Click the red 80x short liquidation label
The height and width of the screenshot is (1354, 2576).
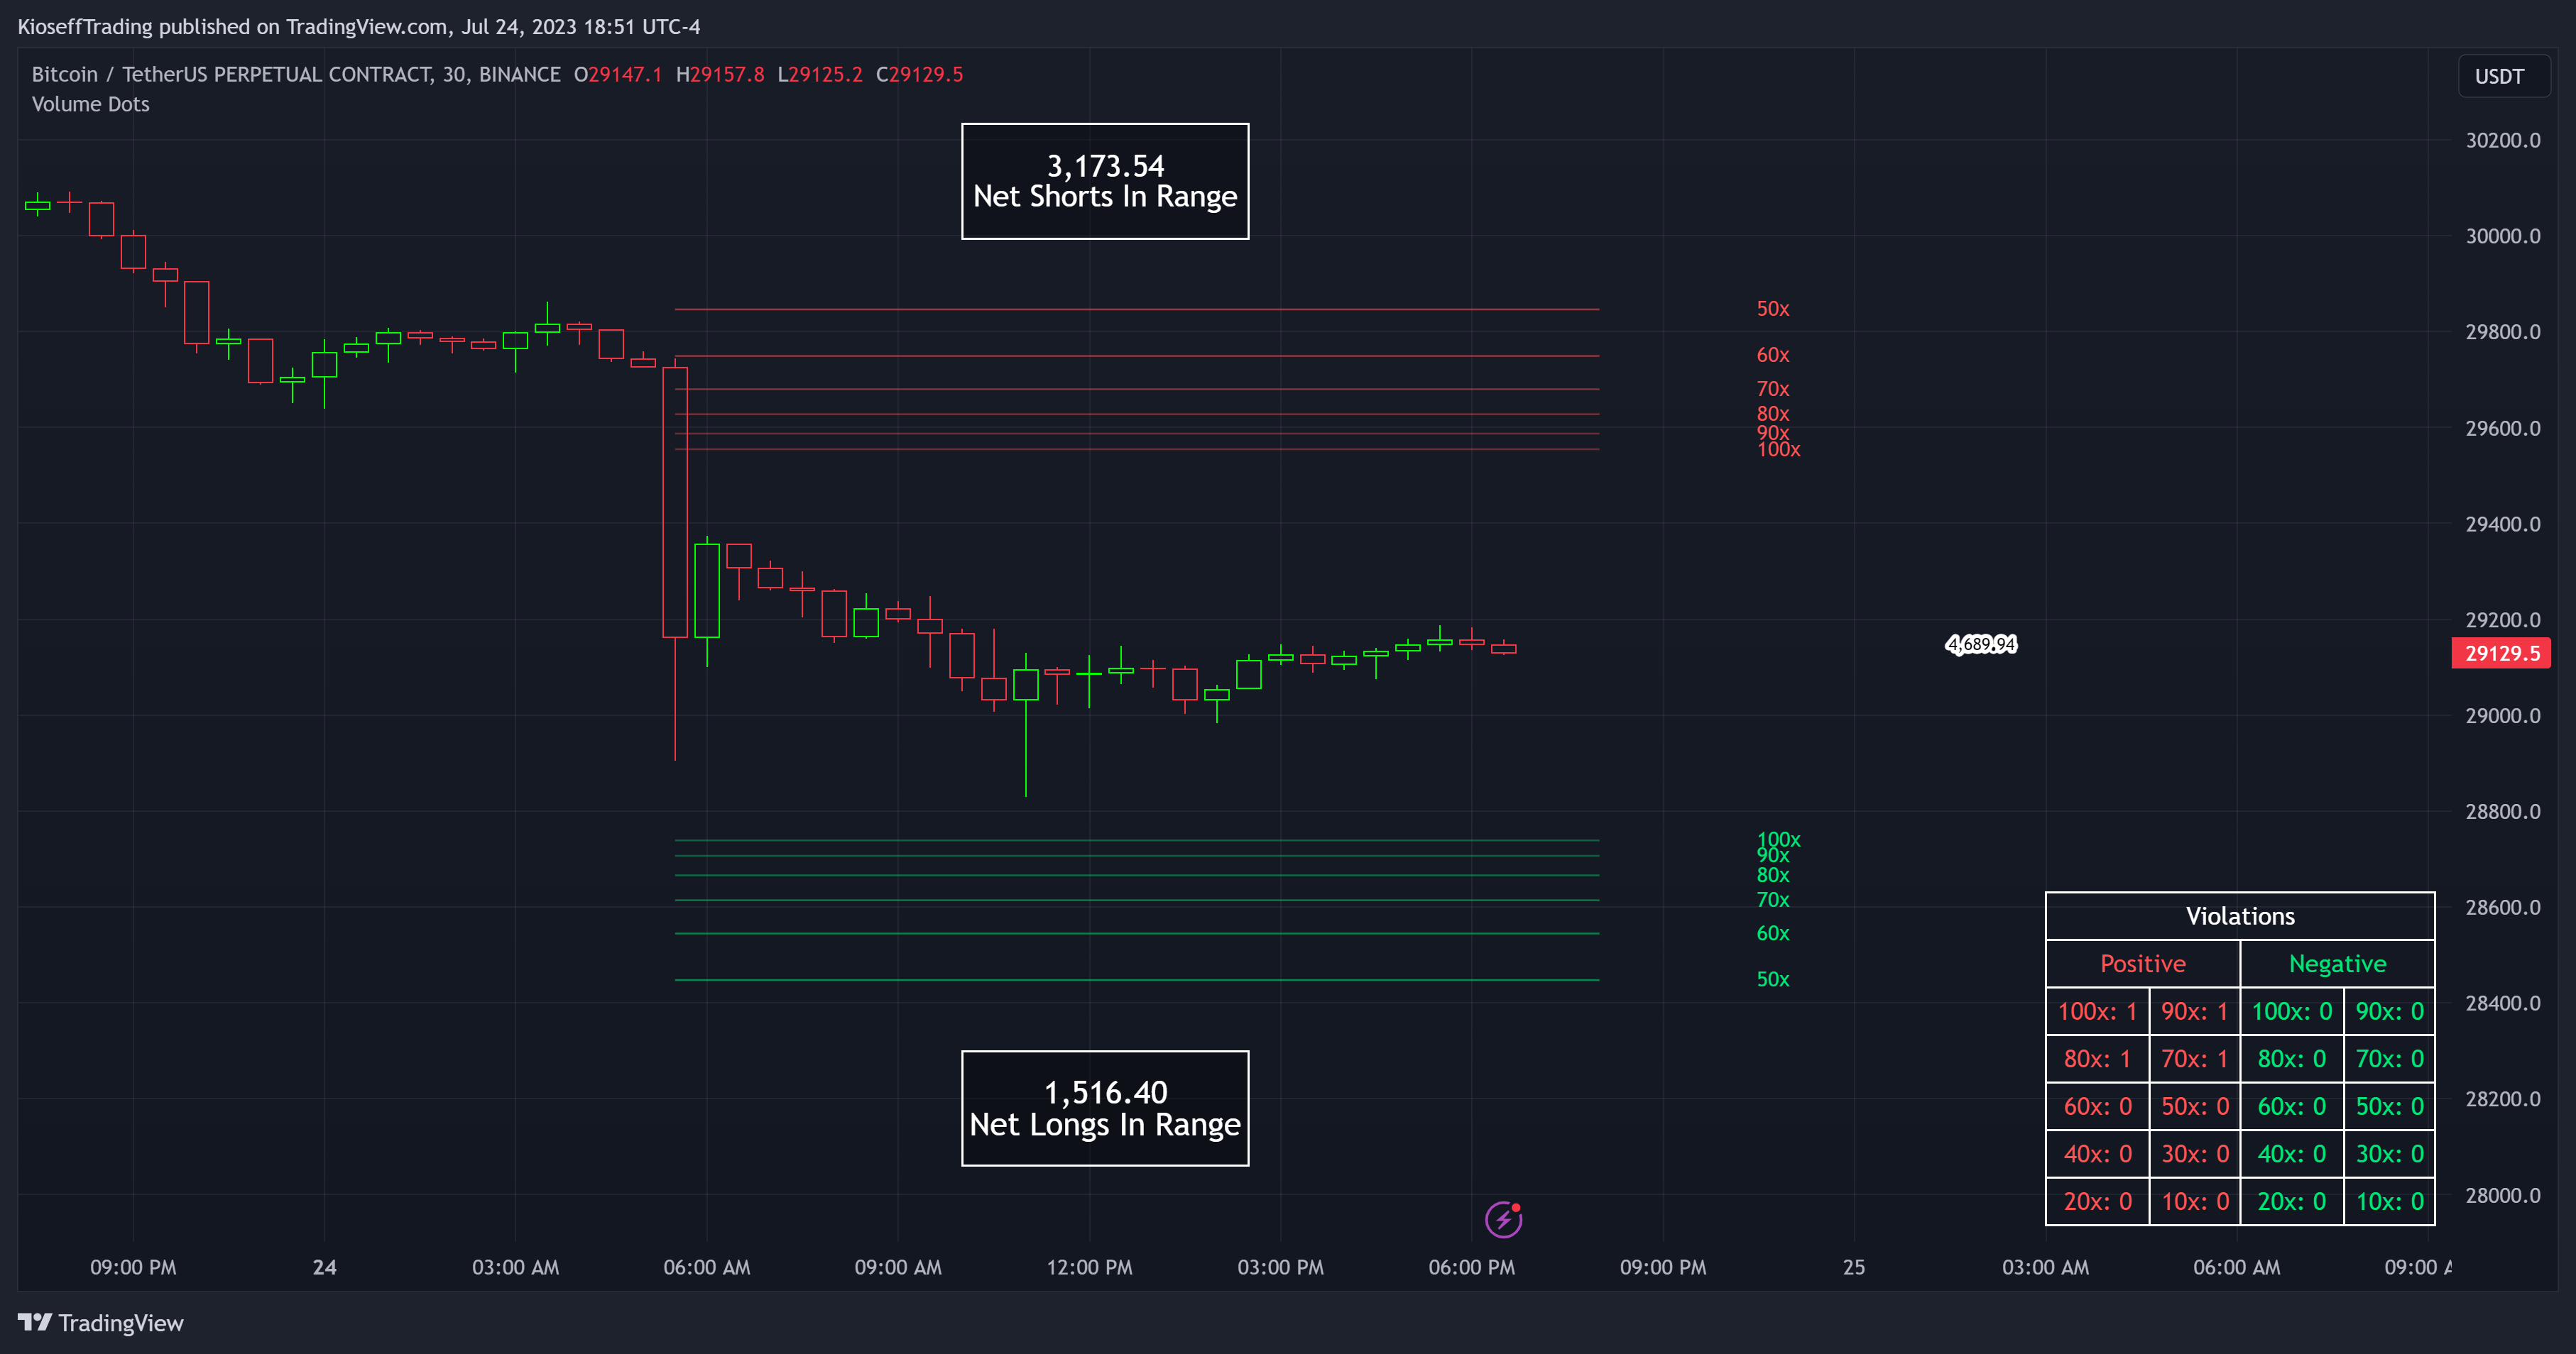coord(1772,414)
